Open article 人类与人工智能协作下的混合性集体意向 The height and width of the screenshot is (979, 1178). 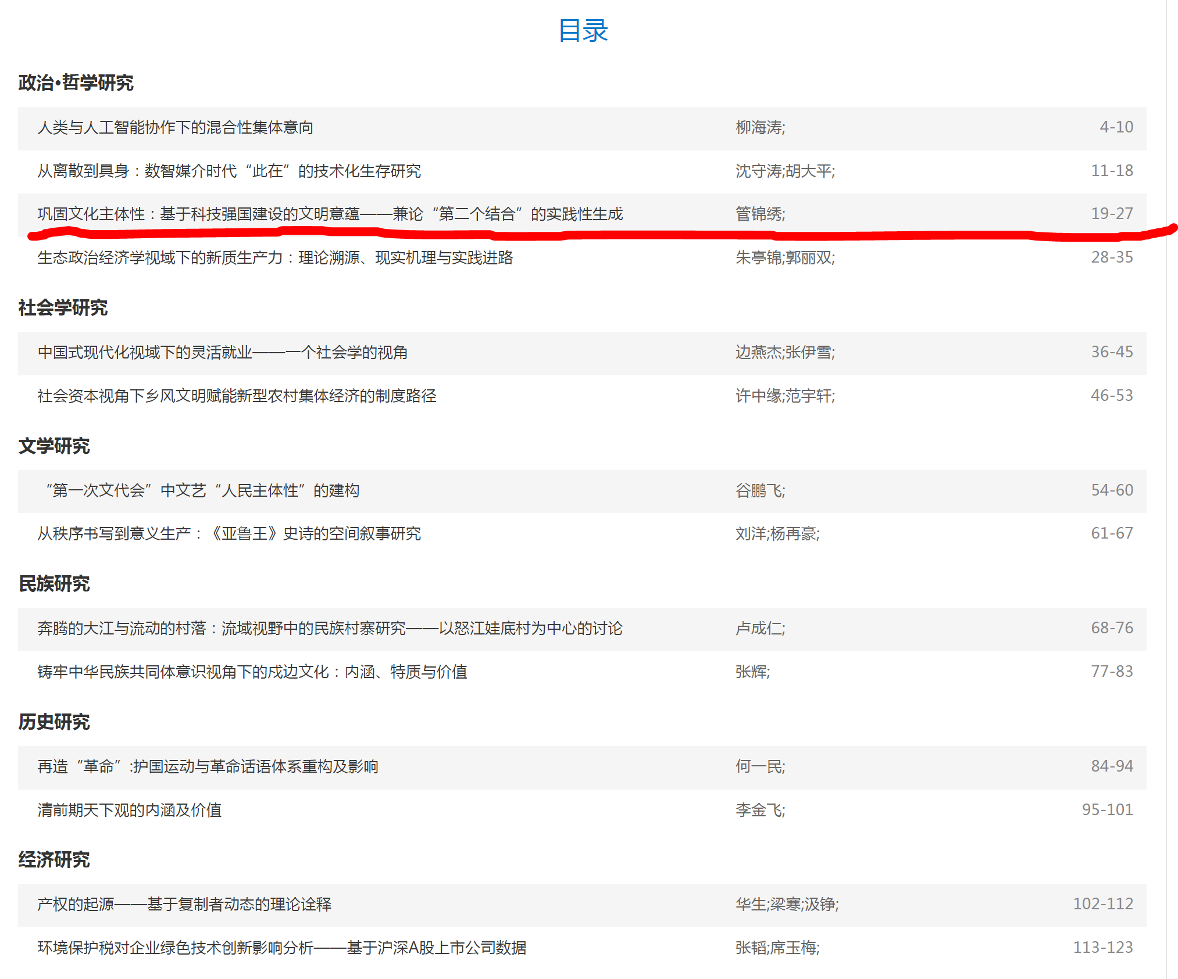point(175,127)
